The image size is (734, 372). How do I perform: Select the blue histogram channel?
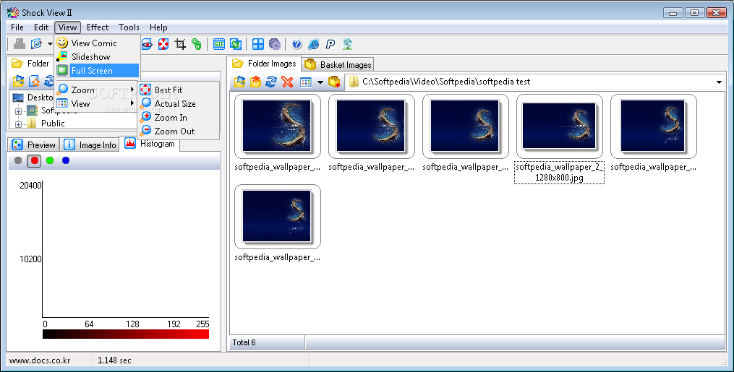tap(66, 161)
